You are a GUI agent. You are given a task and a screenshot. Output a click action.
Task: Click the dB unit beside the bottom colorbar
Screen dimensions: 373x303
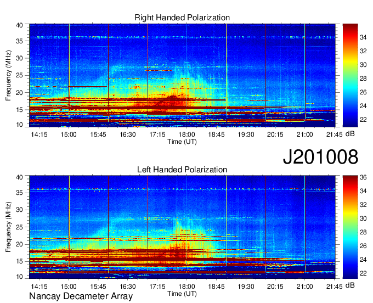[350, 285]
